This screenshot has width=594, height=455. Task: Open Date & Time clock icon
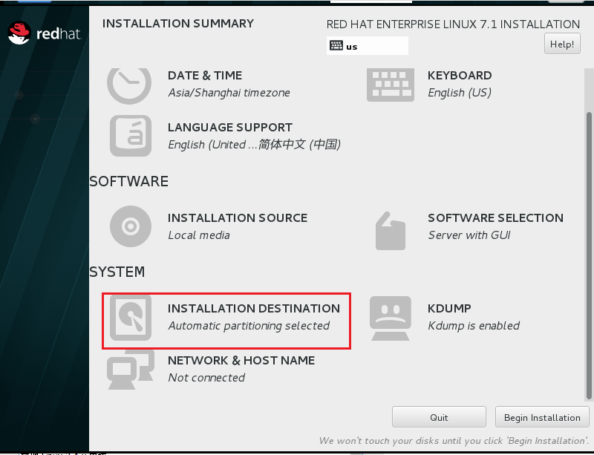point(129,85)
